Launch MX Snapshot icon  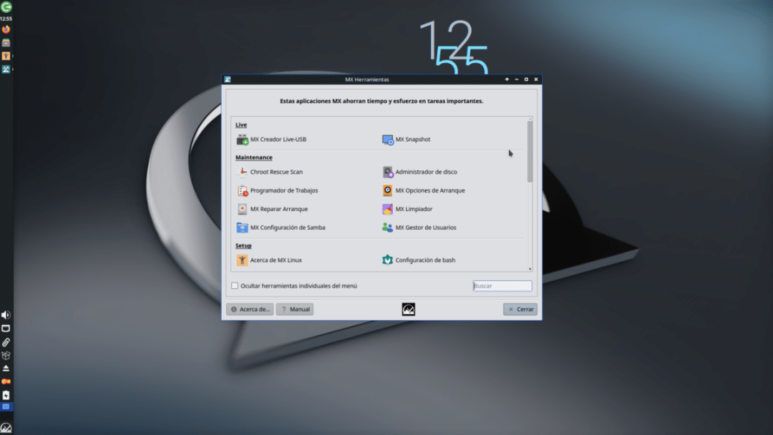tap(387, 140)
